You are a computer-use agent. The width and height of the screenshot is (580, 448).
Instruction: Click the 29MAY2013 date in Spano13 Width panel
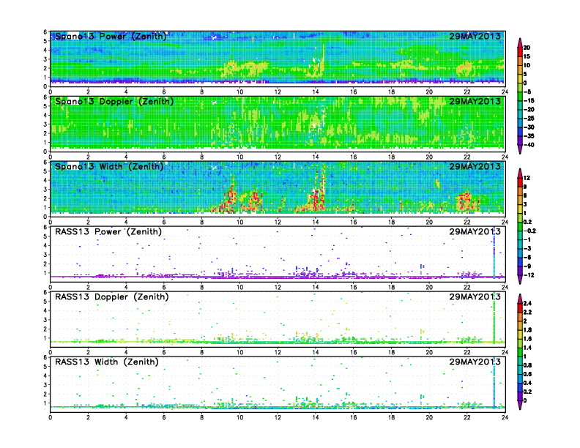(x=475, y=166)
